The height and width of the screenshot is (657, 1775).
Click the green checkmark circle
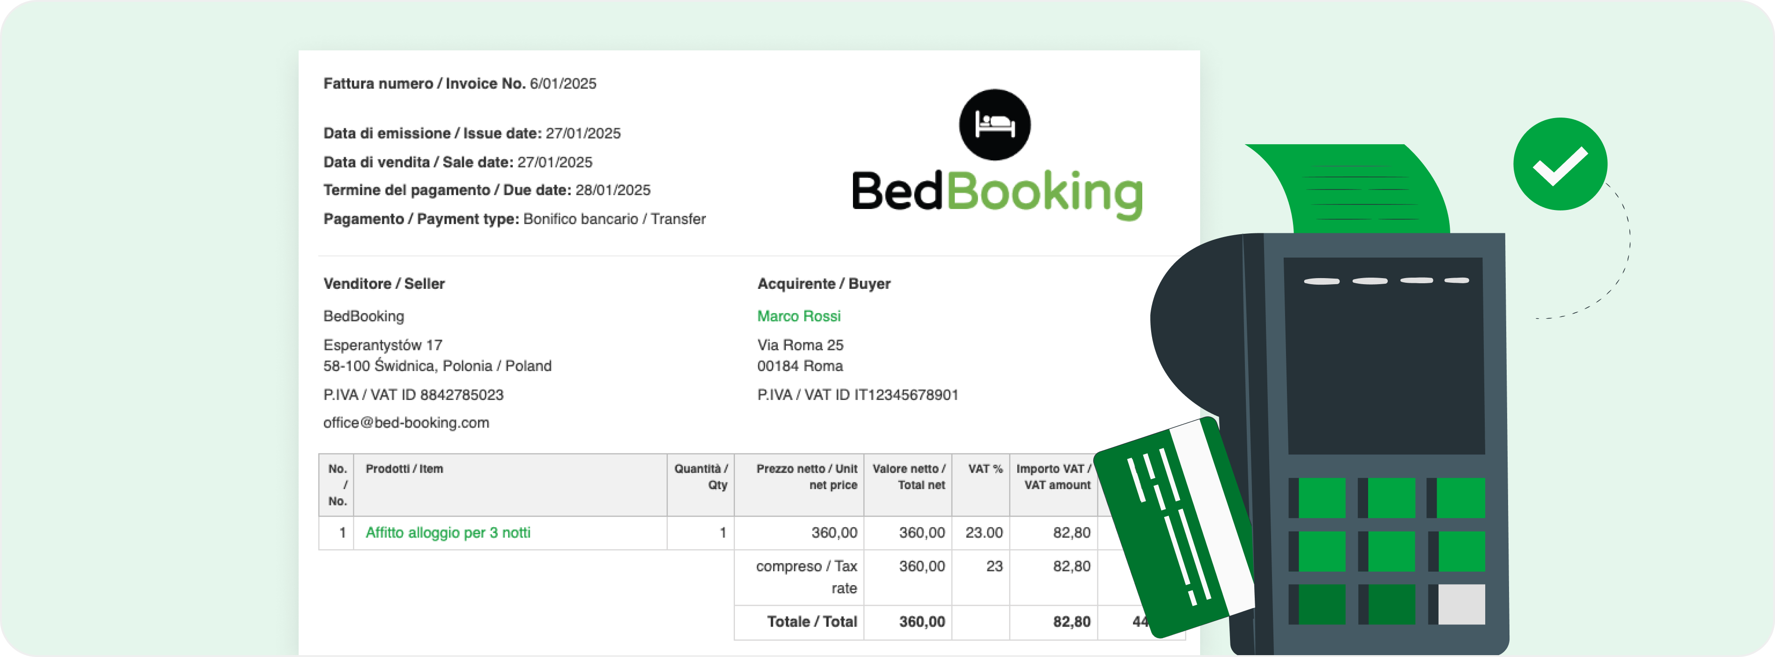[1560, 164]
